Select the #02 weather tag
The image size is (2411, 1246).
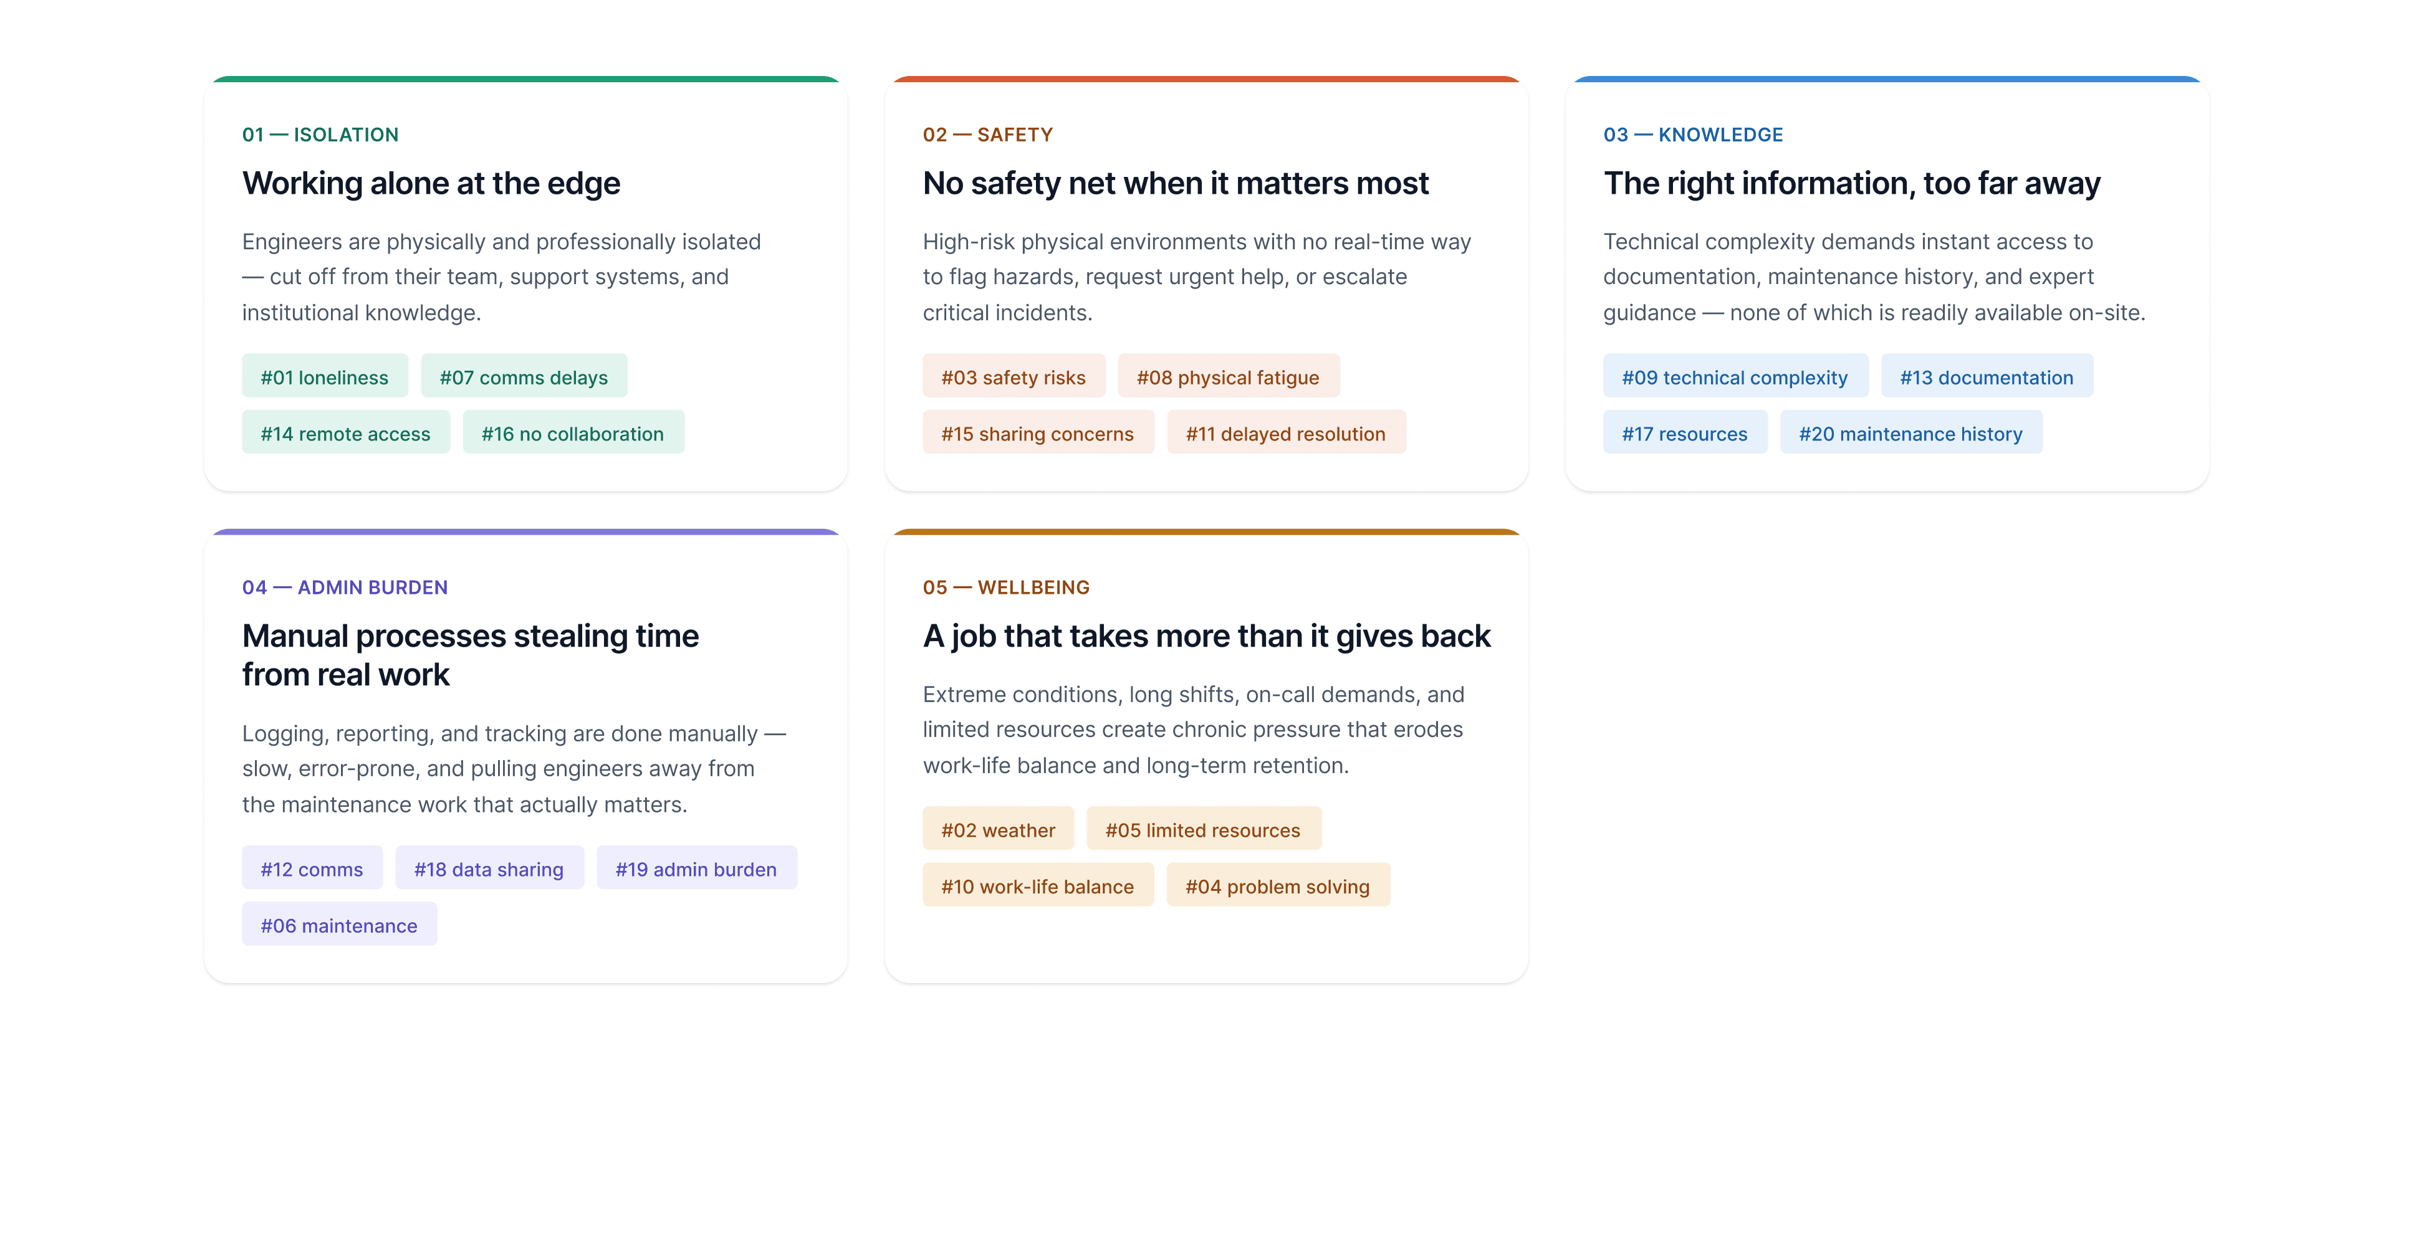coord(998,830)
